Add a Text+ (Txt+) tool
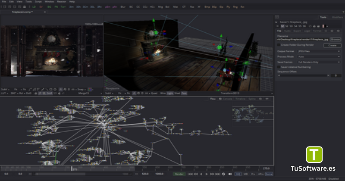 tap(63, 7)
